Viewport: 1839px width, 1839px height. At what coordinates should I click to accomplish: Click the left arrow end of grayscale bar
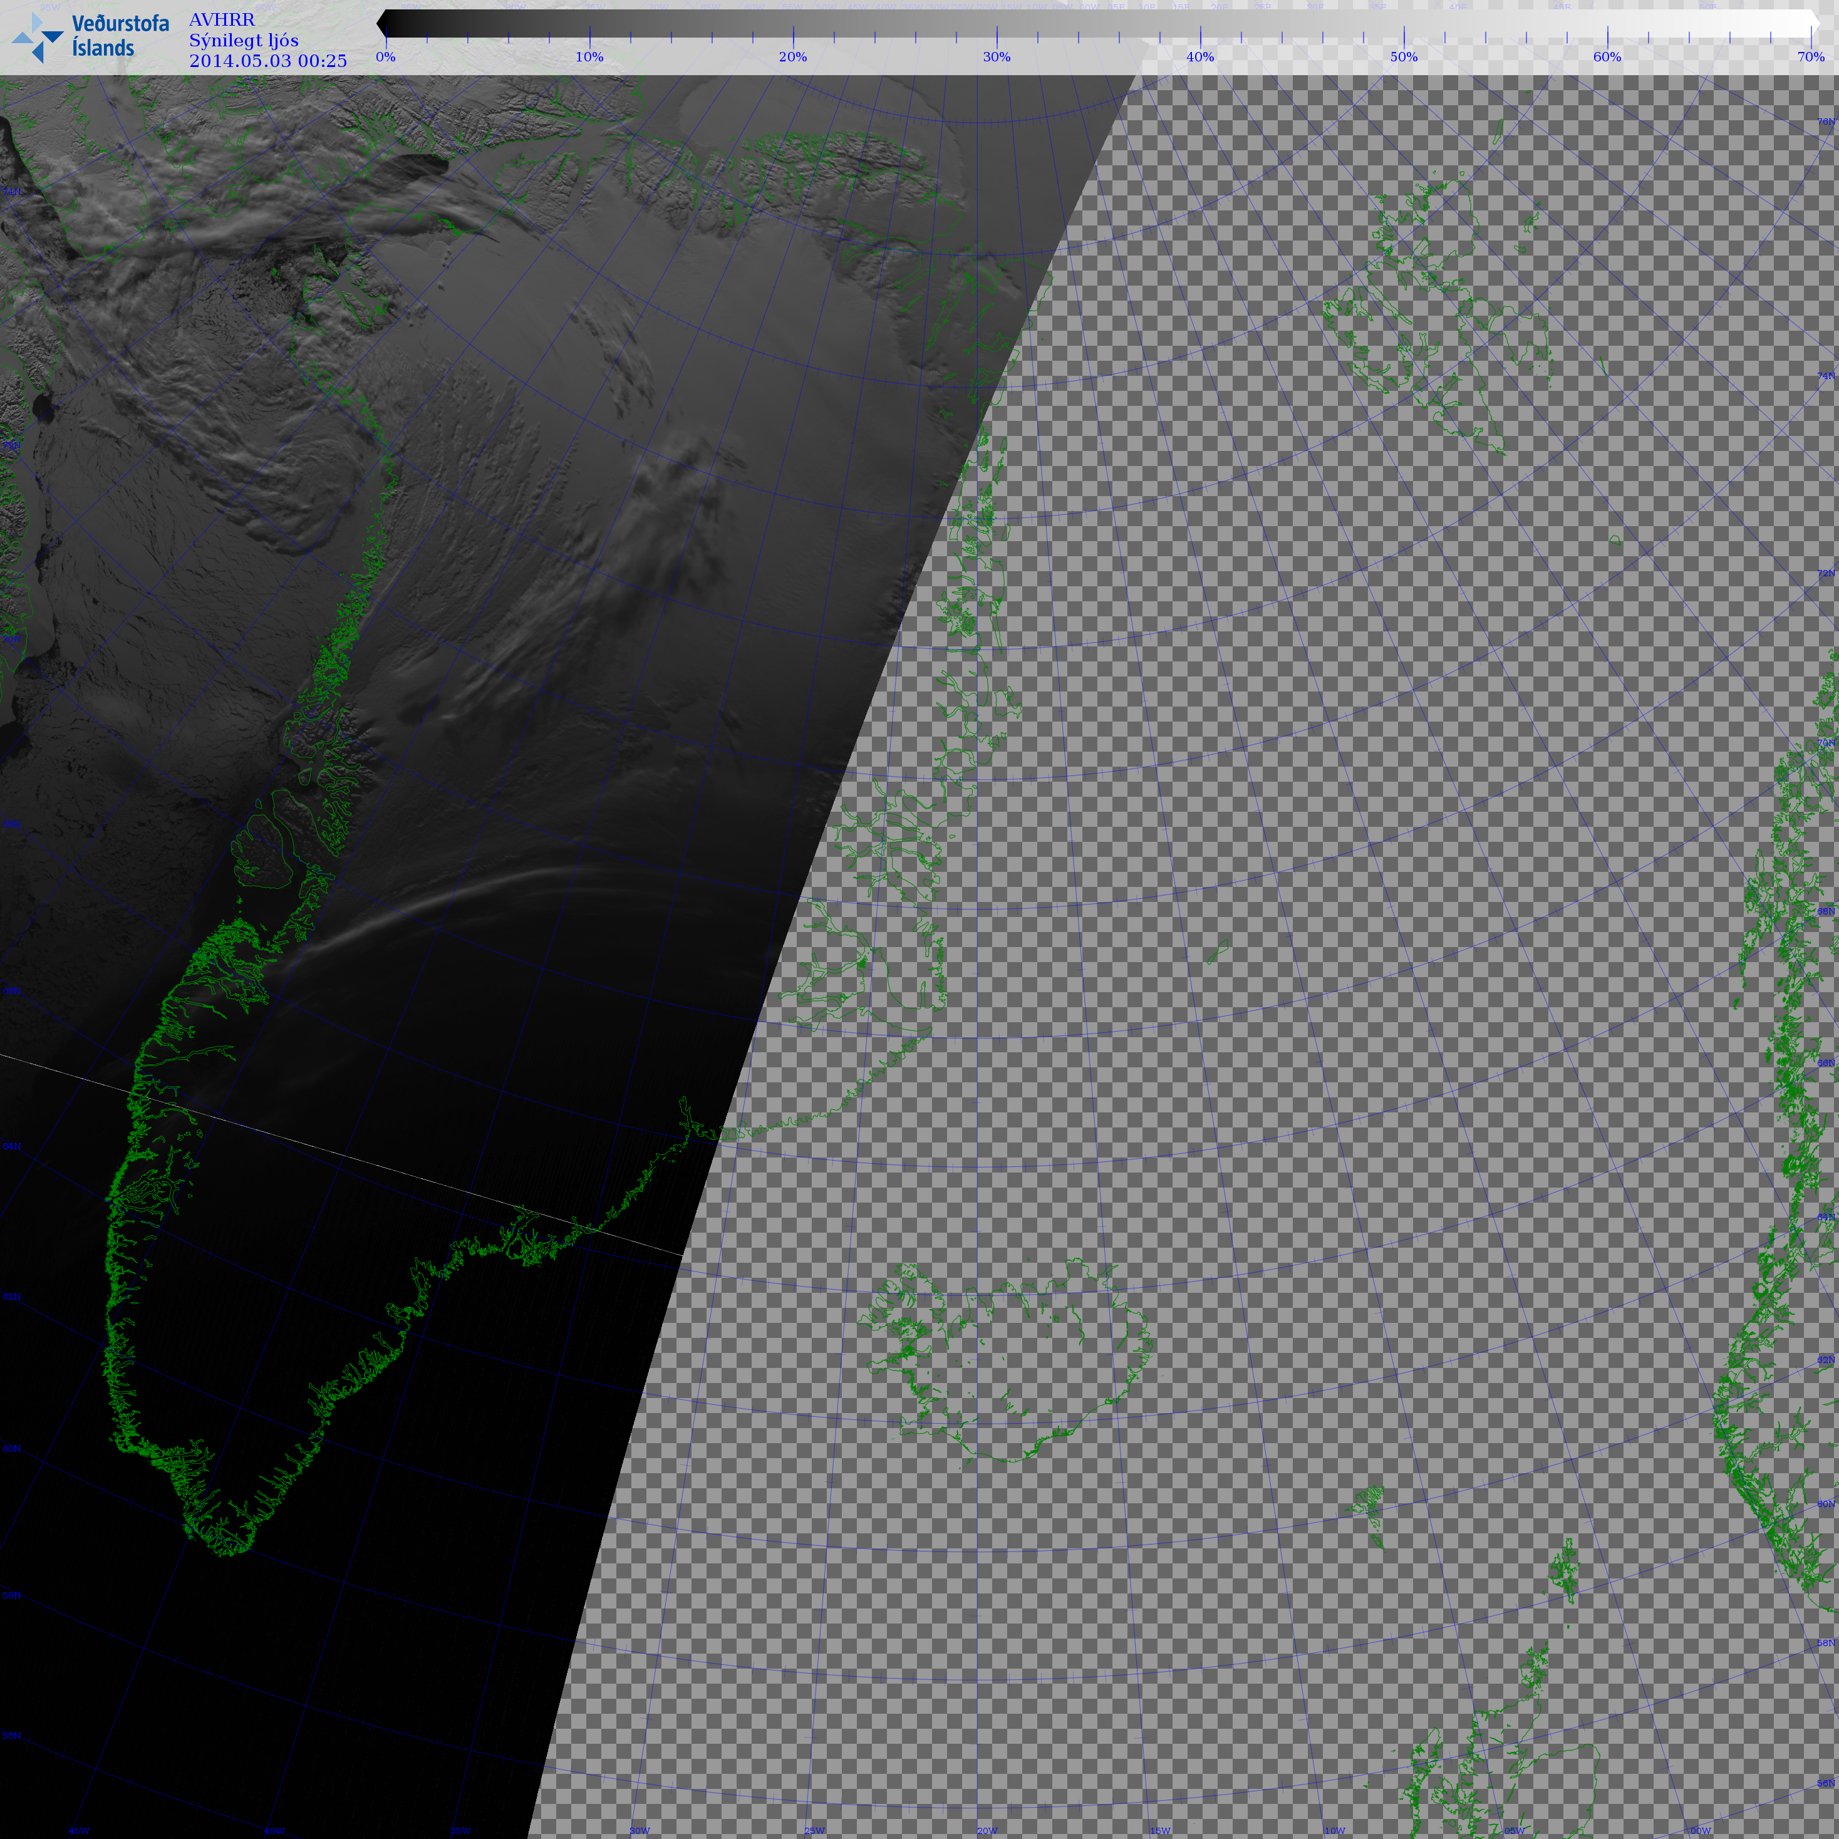click(381, 23)
